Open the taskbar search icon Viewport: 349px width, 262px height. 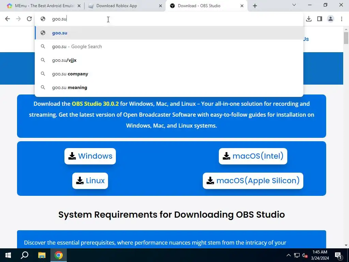click(x=25, y=255)
